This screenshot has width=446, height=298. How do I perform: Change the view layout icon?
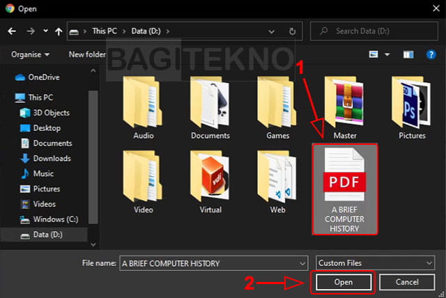coord(374,54)
